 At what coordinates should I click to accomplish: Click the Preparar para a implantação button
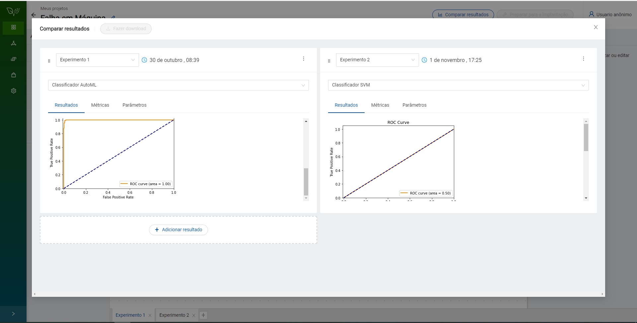pyautogui.click(x=535, y=15)
